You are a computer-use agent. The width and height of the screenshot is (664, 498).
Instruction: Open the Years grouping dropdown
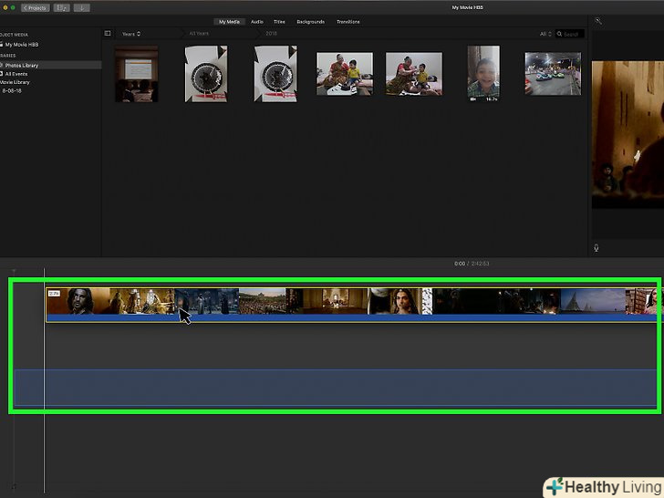(x=131, y=34)
